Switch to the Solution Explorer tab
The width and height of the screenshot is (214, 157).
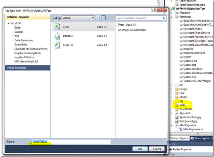pos(179,138)
